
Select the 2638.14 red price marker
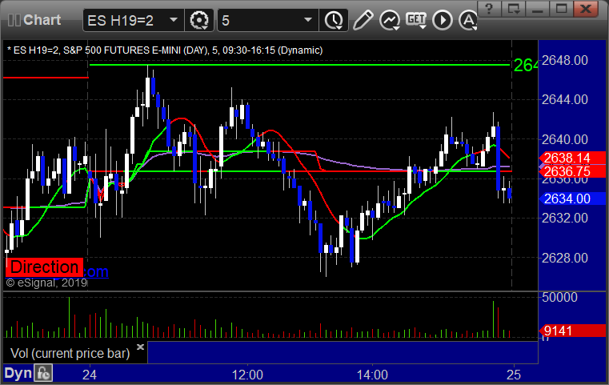[x=571, y=158]
